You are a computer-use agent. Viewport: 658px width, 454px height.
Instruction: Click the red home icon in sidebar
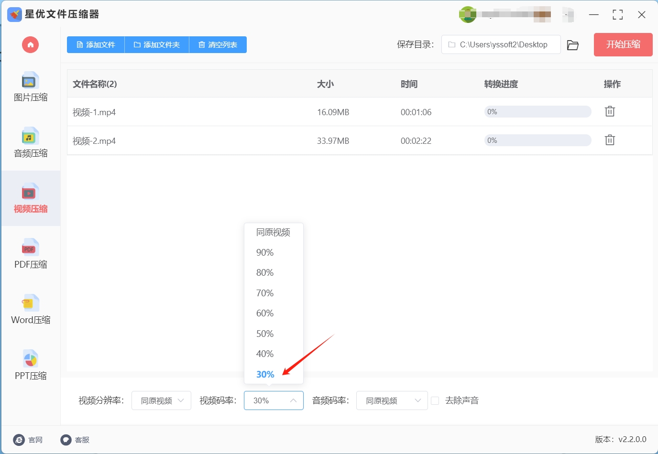(x=30, y=45)
